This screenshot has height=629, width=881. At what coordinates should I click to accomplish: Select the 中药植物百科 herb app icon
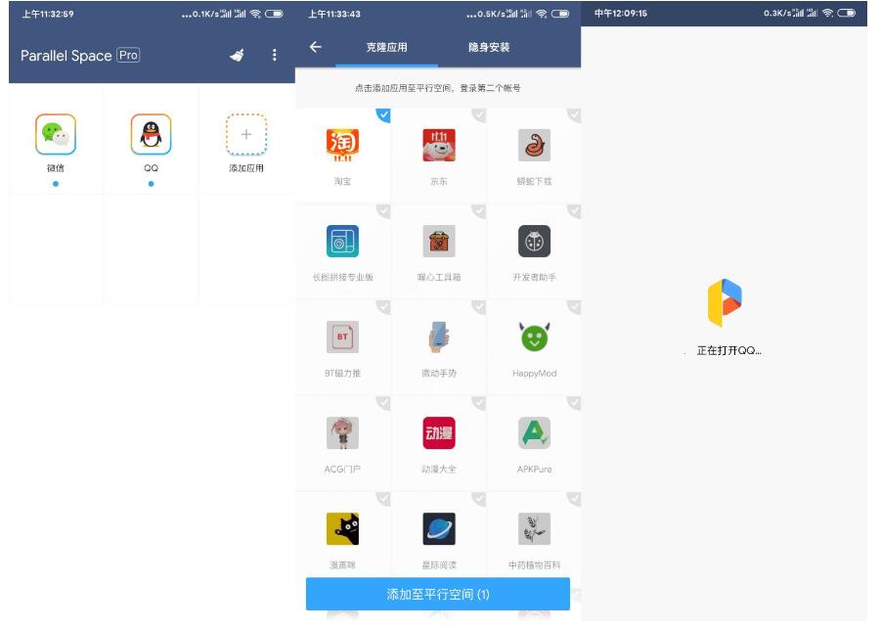[x=534, y=529]
